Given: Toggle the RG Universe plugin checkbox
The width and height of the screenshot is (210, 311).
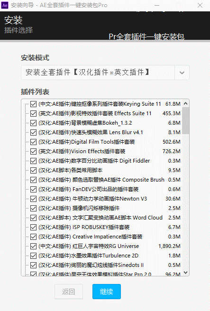Looking at the screenshot, I should click(x=33, y=246).
